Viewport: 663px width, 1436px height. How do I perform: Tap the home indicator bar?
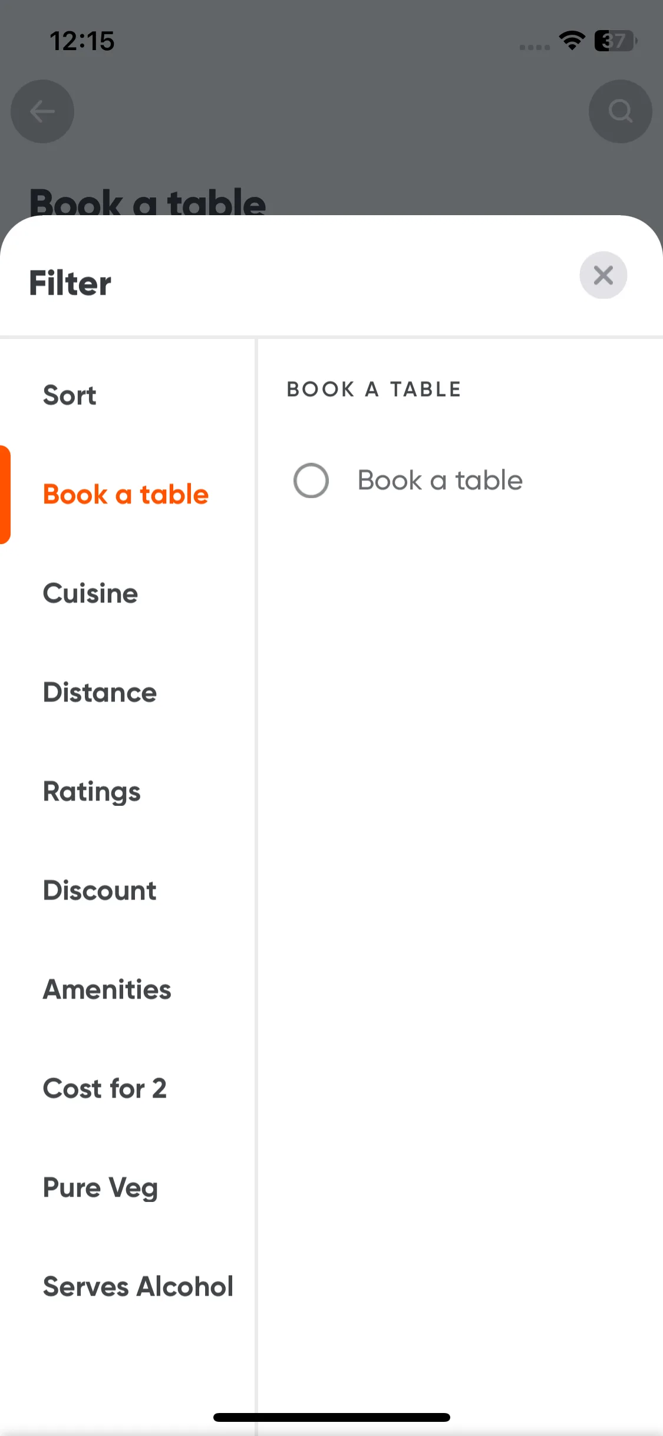point(332,1417)
